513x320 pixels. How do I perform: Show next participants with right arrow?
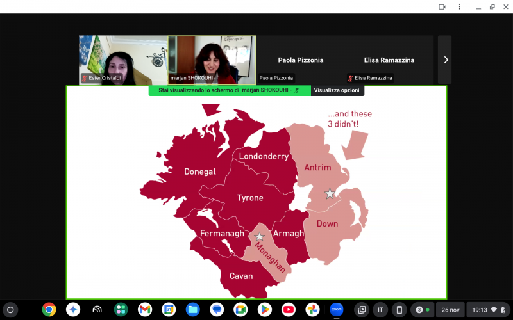pos(446,60)
